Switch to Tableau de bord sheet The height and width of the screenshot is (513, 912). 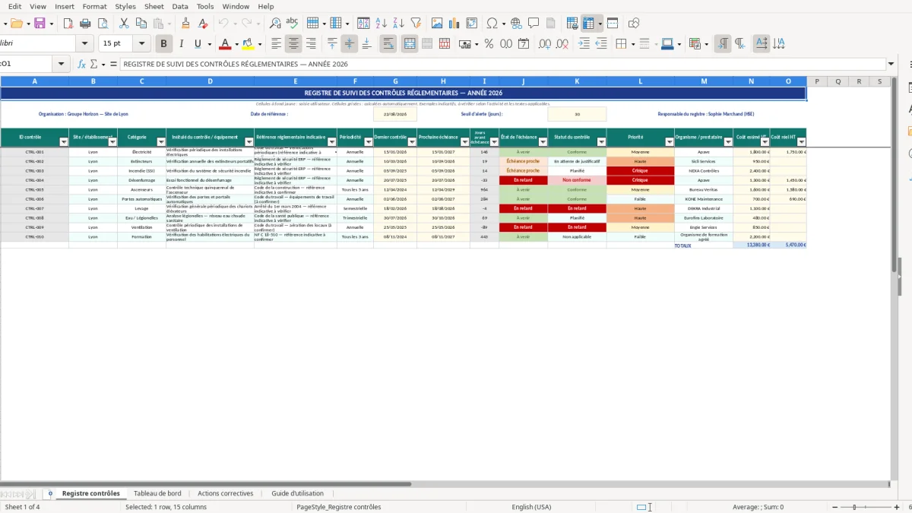click(157, 493)
